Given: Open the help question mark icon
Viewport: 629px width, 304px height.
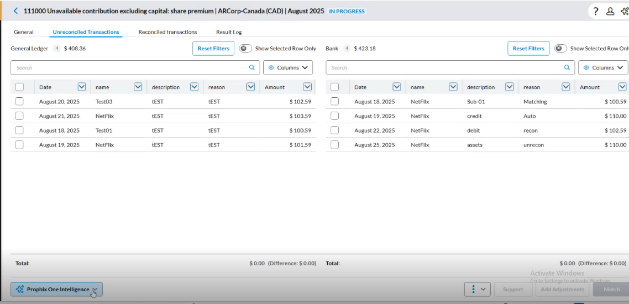Looking at the screenshot, I should pos(596,11).
